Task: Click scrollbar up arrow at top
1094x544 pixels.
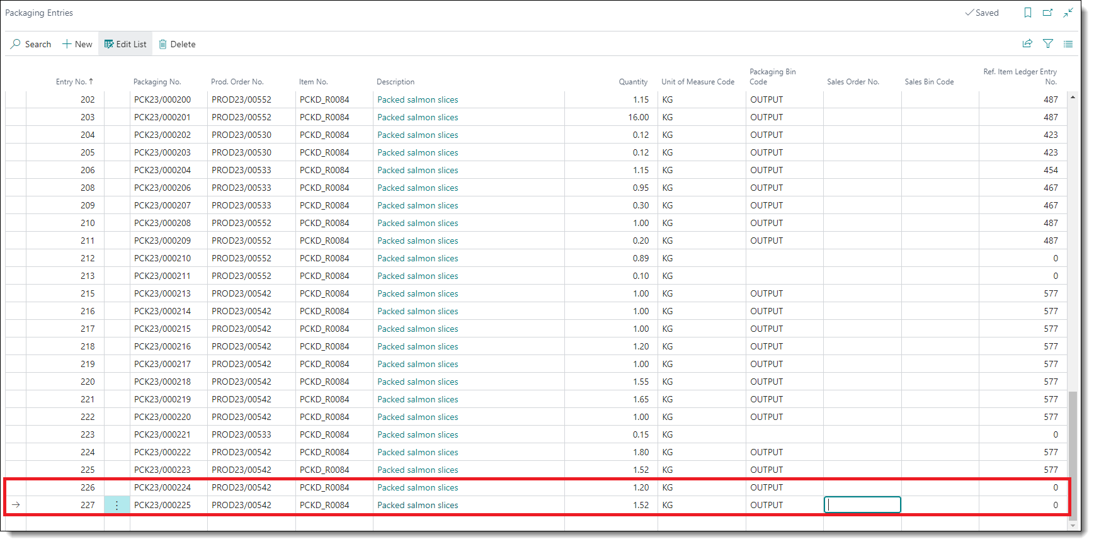Action: tap(1073, 98)
